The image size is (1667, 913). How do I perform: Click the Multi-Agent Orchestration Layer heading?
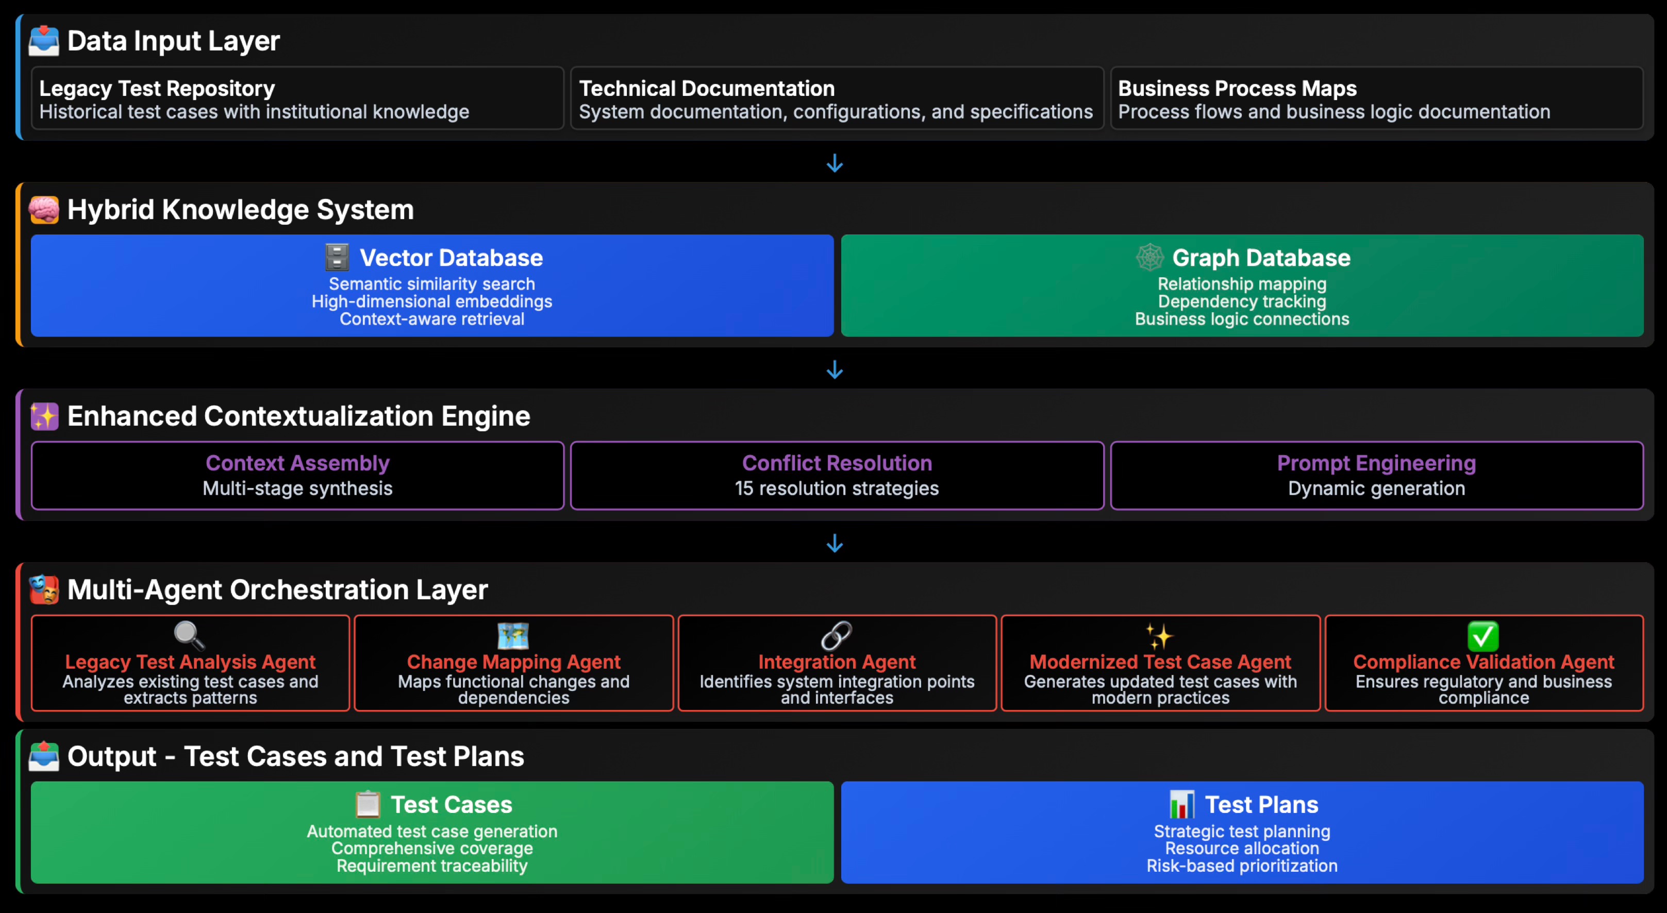point(277,589)
